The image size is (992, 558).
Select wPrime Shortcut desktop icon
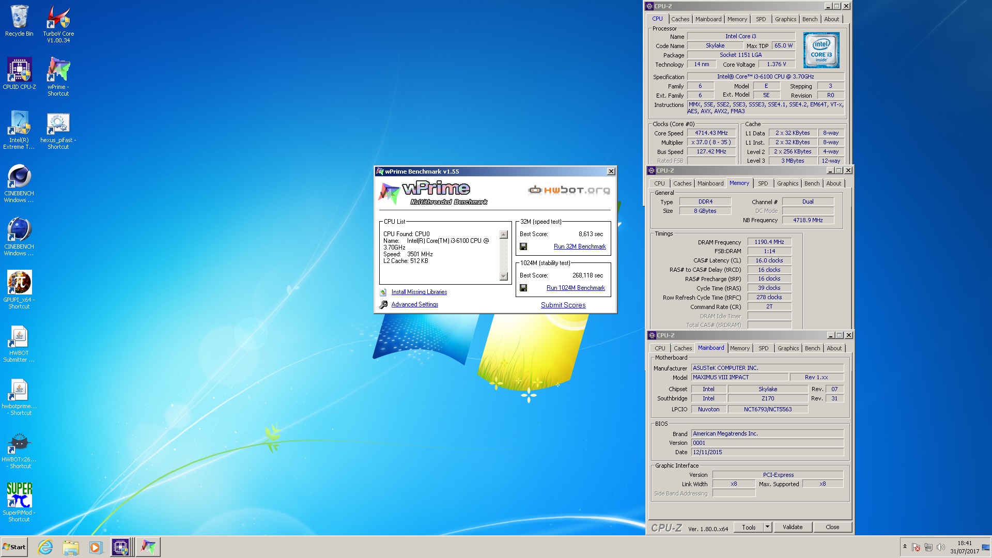tap(58, 77)
